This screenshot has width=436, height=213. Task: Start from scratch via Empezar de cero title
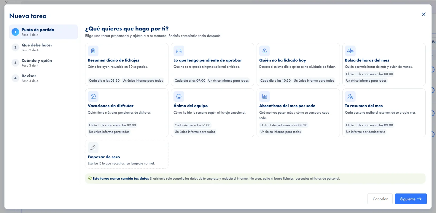coord(104,157)
